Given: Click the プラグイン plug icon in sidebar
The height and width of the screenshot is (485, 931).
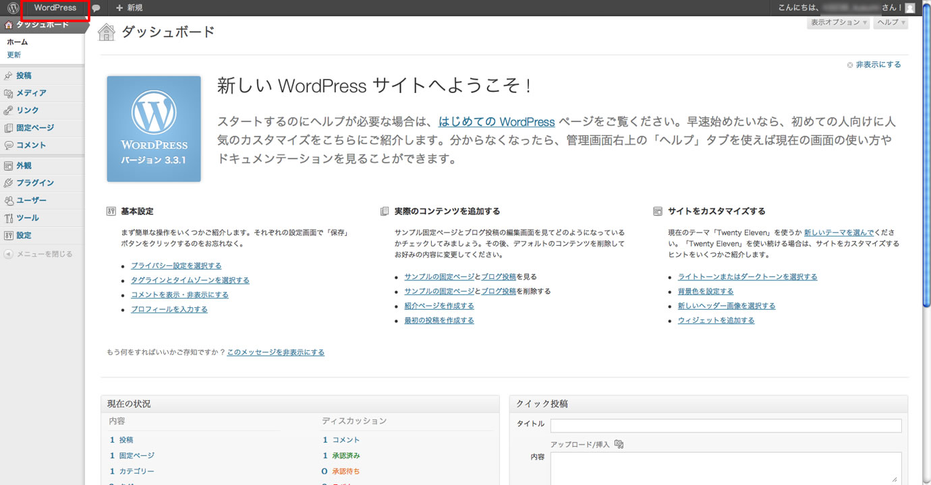Looking at the screenshot, I should coord(9,183).
